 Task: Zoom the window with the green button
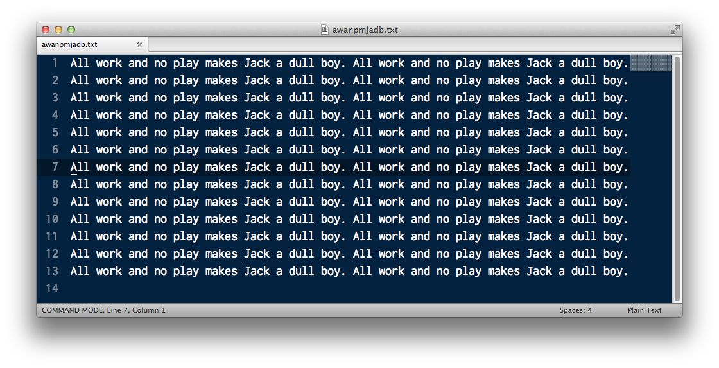[71, 30]
